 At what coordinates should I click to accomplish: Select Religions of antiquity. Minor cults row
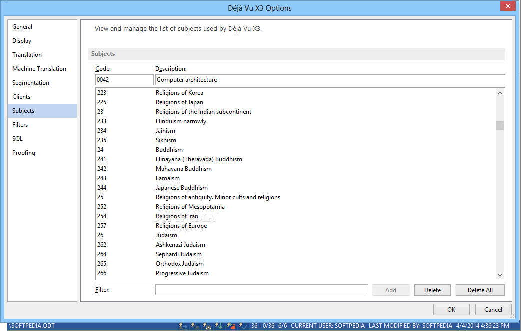296,197
